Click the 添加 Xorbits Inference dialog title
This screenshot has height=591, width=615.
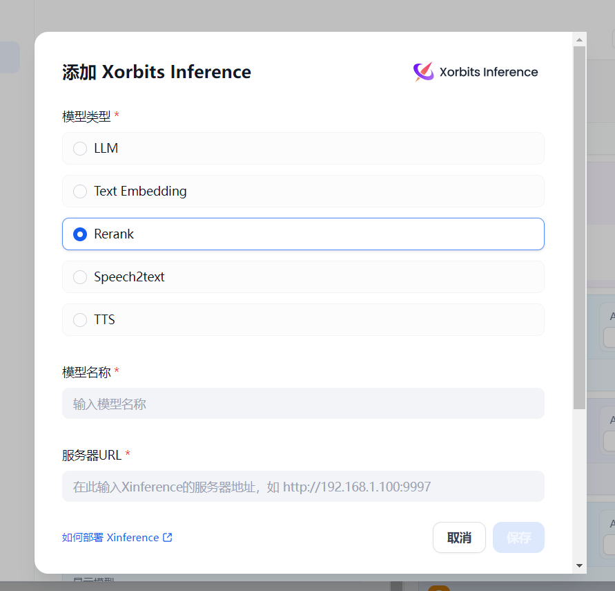pyautogui.click(x=156, y=71)
